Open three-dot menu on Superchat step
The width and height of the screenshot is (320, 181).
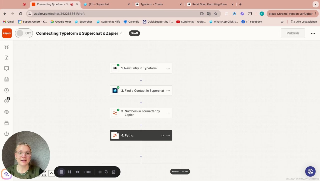pyautogui.click(x=168, y=90)
